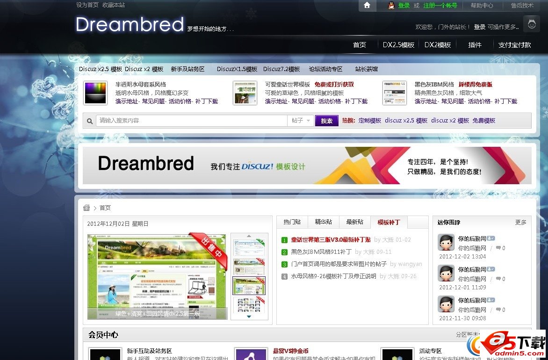The height and width of the screenshot is (360, 548).
Task: Select the 热门贴 tab
Action: tap(292, 222)
